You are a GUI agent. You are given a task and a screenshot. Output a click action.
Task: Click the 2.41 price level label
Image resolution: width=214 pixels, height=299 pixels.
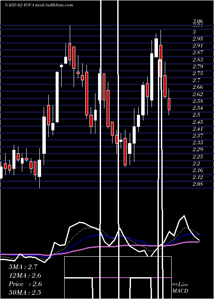pyautogui.click(x=198, y=129)
